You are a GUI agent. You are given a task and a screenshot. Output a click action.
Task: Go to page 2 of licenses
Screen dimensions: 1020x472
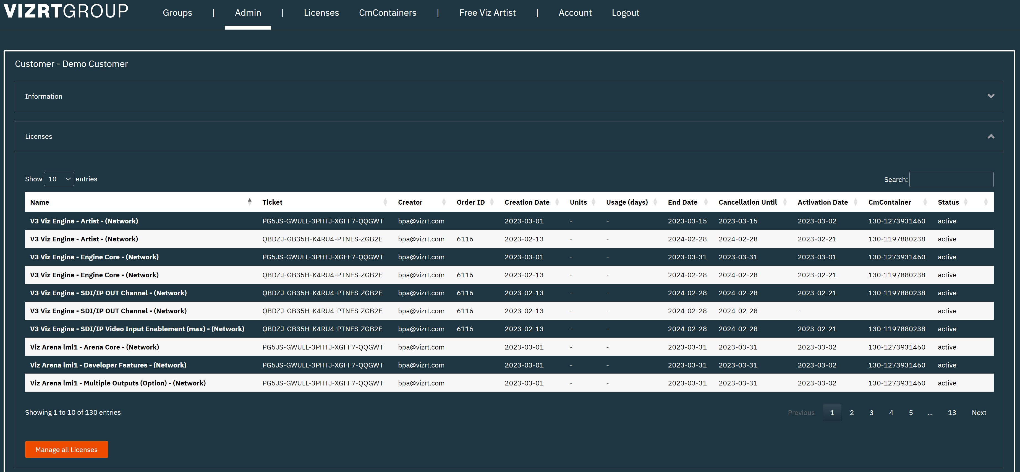coord(852,413)
